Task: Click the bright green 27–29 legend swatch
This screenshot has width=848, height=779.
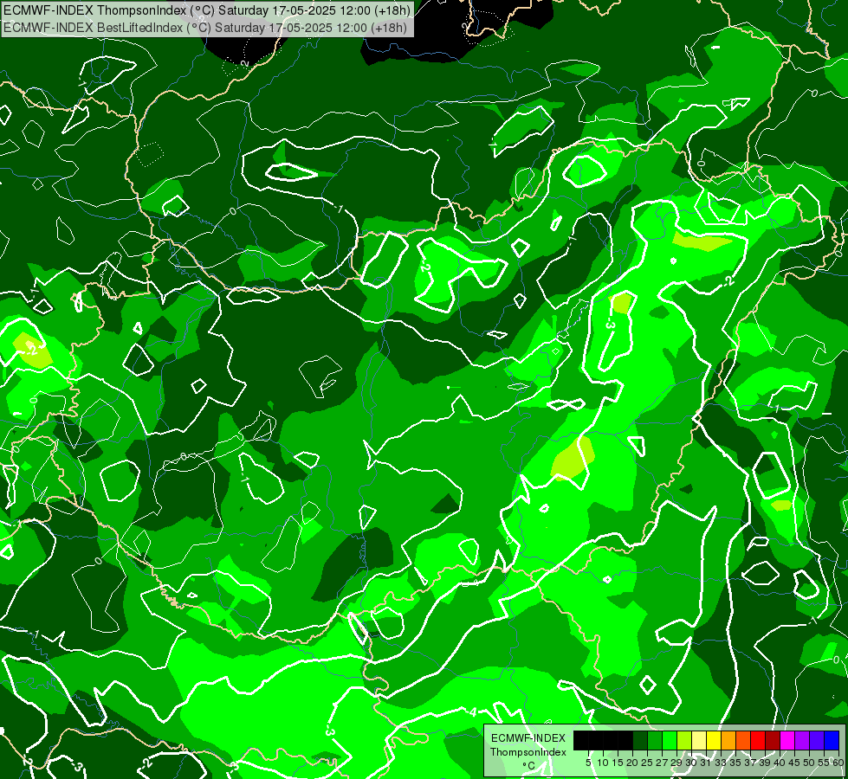Action: point(670,741)
